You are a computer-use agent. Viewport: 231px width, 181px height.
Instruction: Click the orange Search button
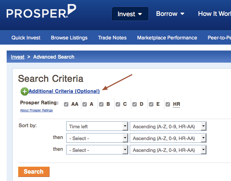tap(34, 171)
